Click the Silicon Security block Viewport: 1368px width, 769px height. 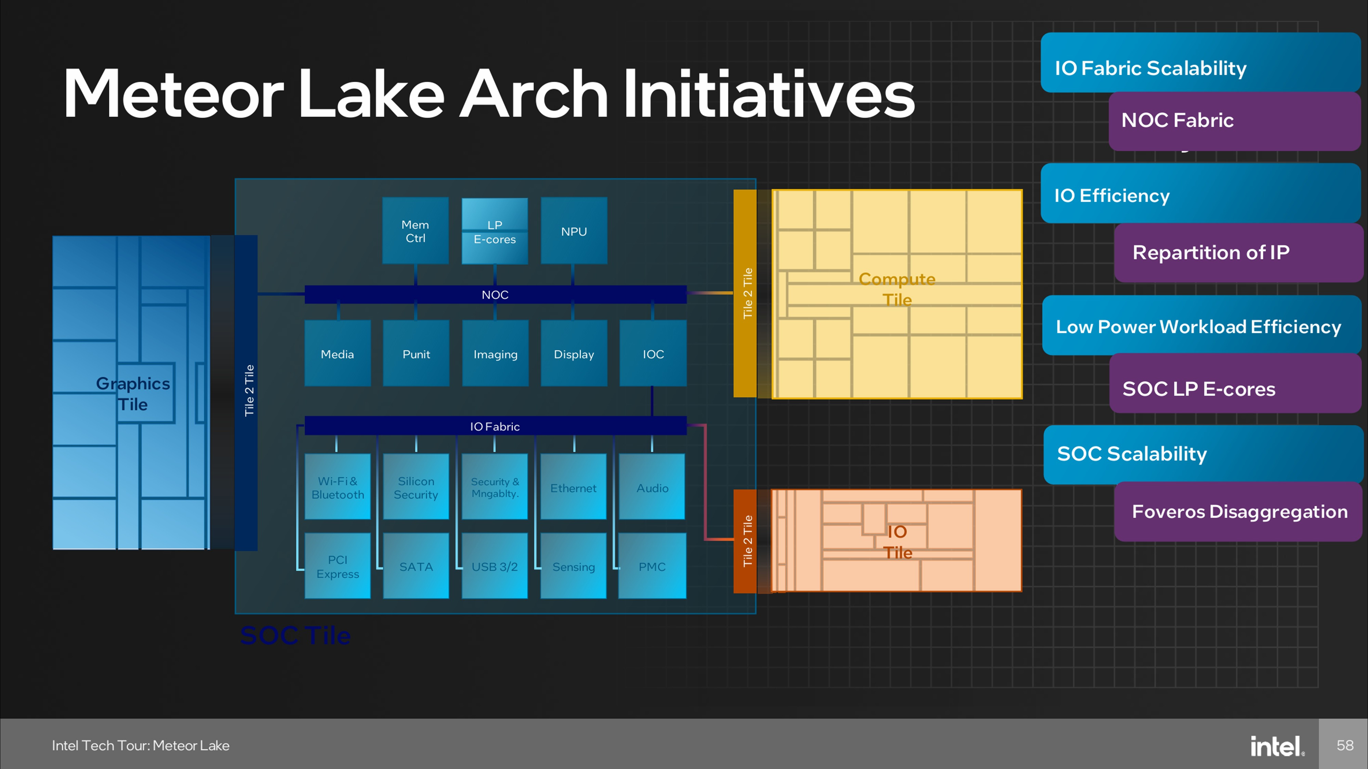pyautogui.click(x=416, y=488)
